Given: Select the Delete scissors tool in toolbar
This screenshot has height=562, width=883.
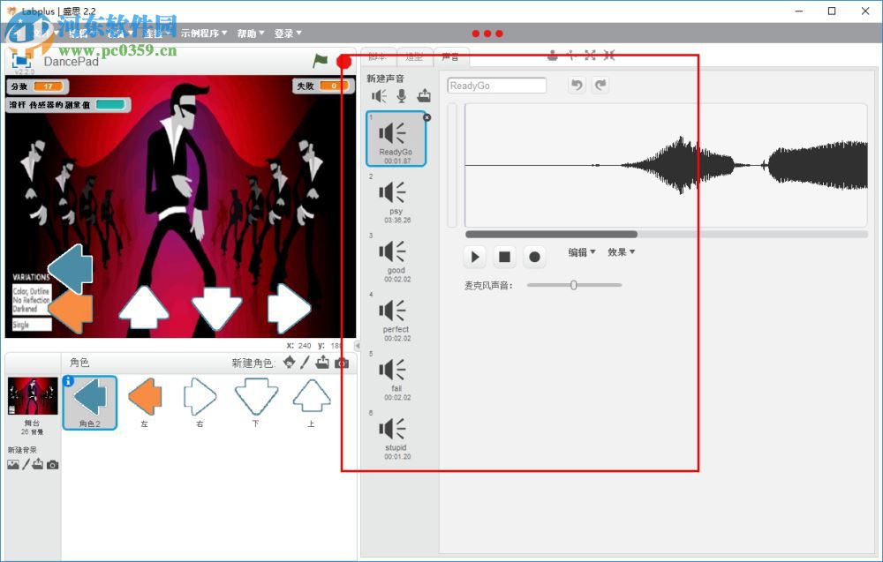Looking at the screenshot, I should point(571,55).
